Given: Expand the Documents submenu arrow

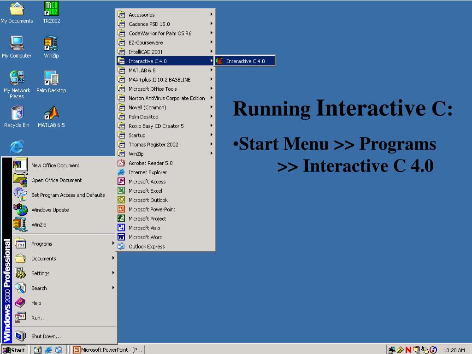Looking at the screenshot, I should coord(113,258).
